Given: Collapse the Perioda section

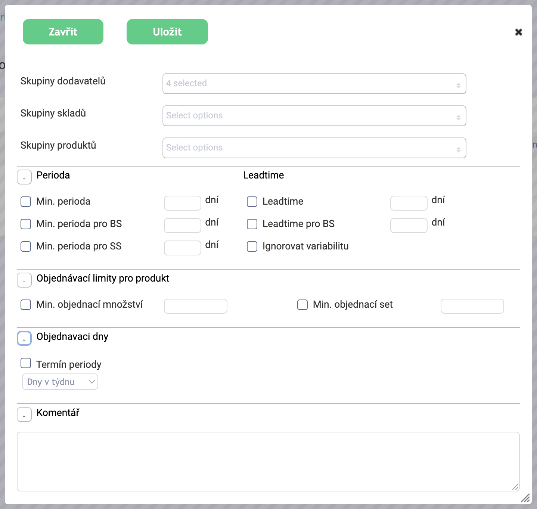Looking at the screenshot, I should (x=24, y=177).
